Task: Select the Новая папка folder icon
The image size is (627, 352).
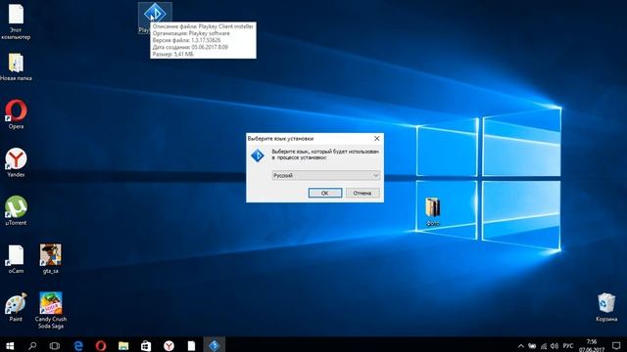Action: (x=16, y=66)
